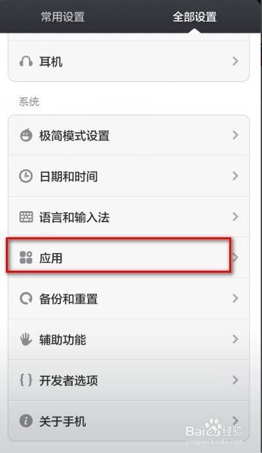Tap the keyboard icon for 语言和输入法
The height and width of the screenshot is (453, 262).
[26, 217]
